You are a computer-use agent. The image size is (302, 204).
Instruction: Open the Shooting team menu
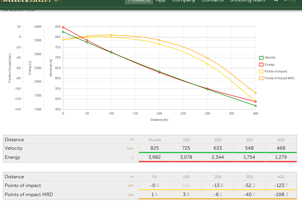tap(247, 1)
